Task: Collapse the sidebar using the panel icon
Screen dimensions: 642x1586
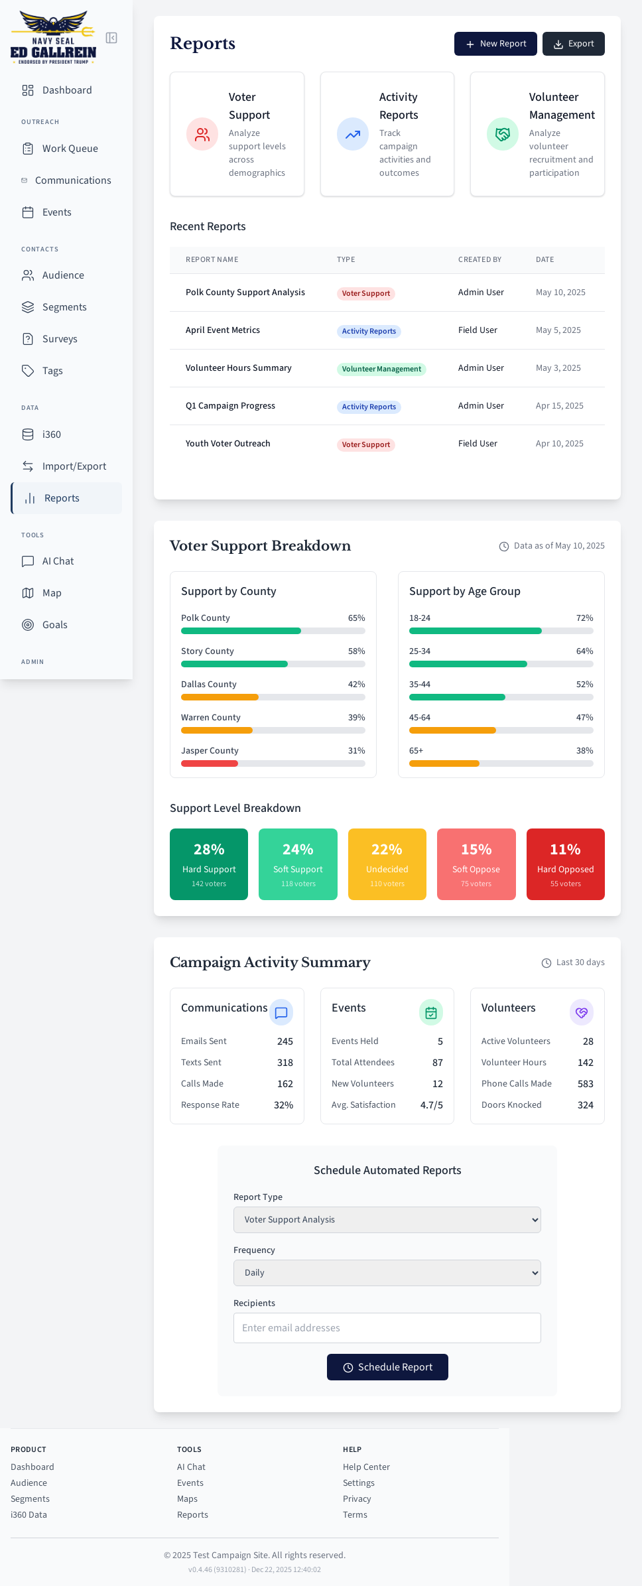Action: pyautogui.click(x=111, y=38)
